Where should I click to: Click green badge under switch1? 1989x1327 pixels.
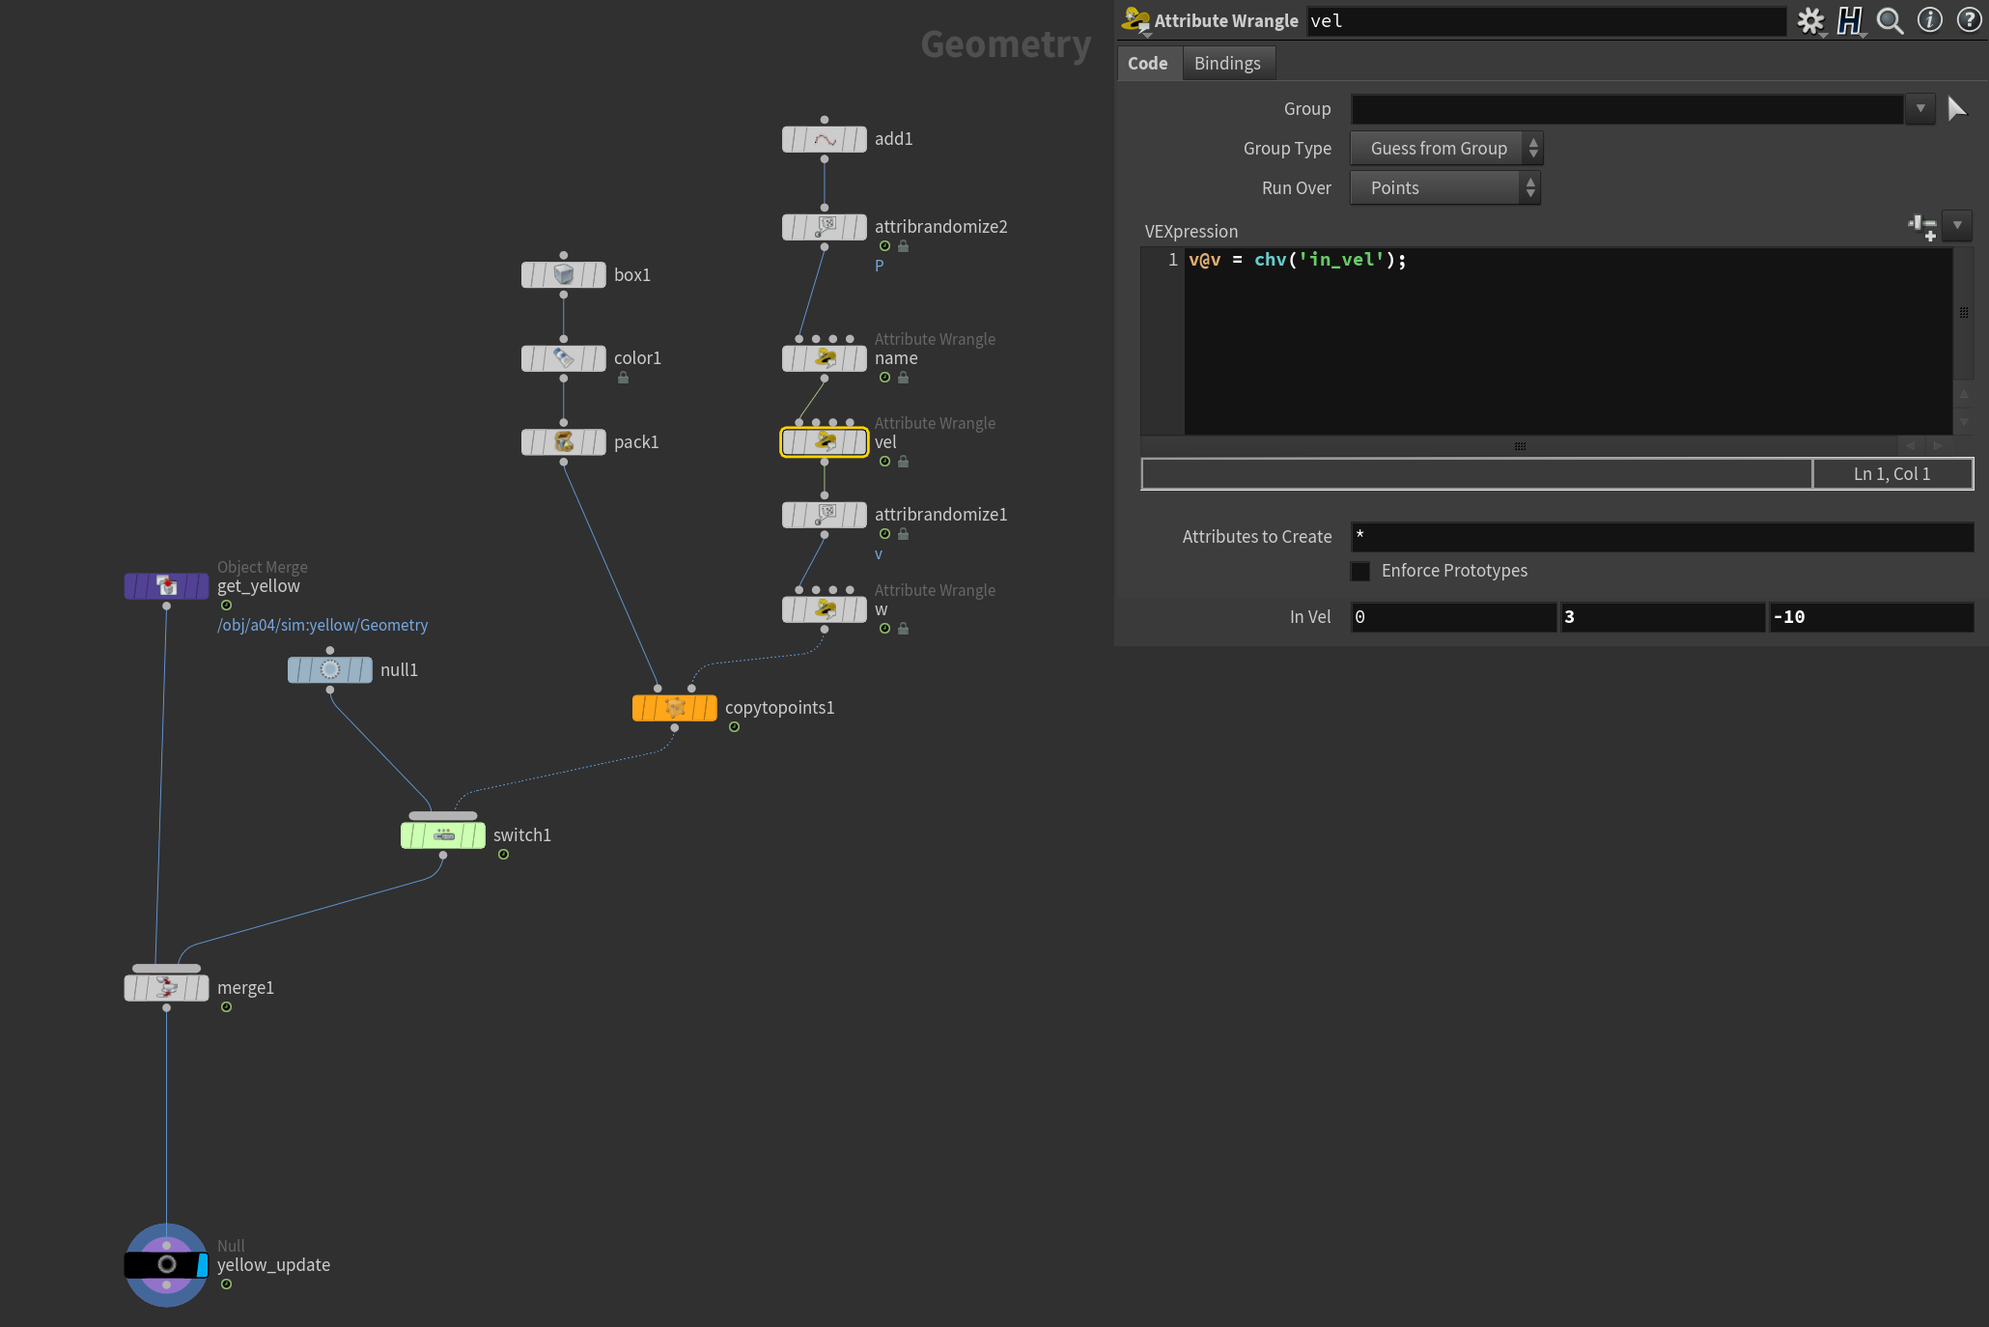click(x=503, y=855)
